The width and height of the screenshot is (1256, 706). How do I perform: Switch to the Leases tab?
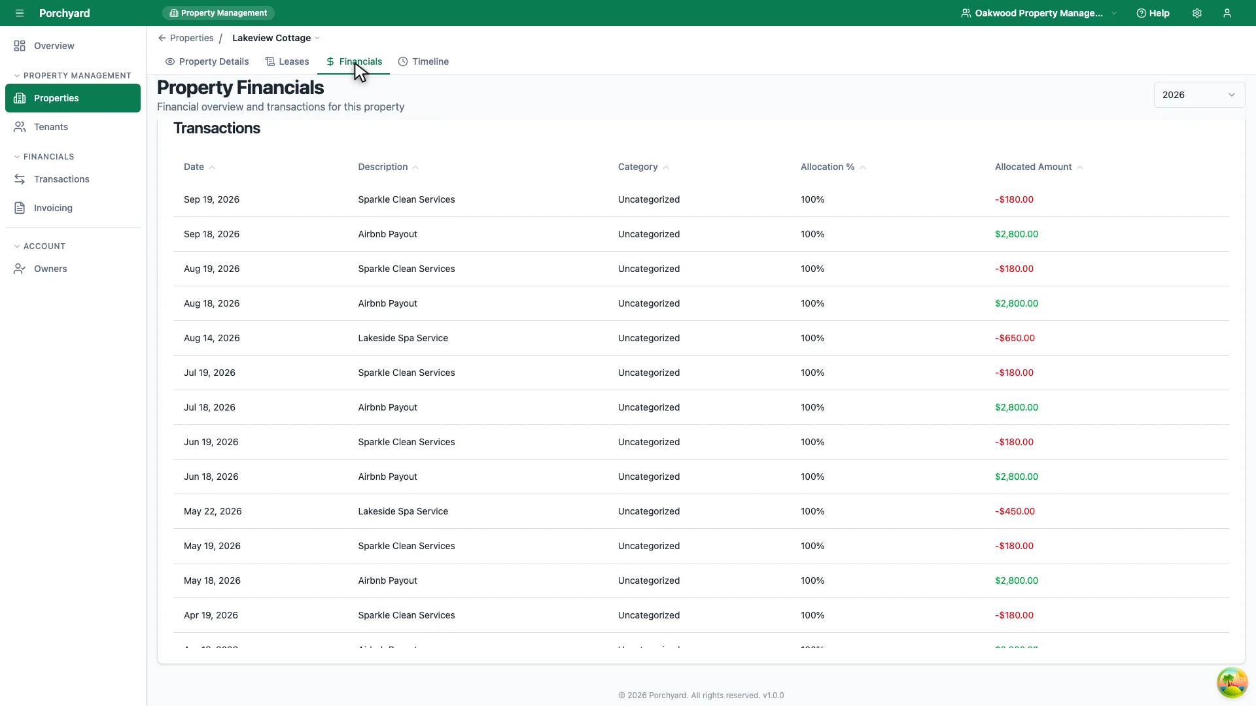(x=287, y=61)
